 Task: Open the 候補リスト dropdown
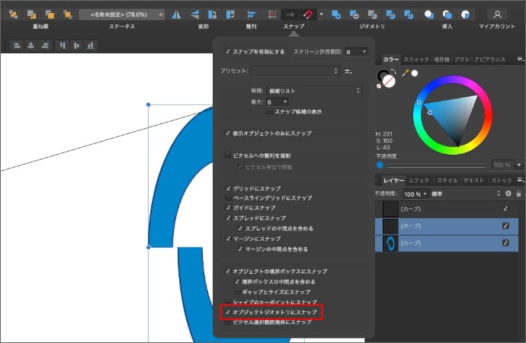click(313, 91)
